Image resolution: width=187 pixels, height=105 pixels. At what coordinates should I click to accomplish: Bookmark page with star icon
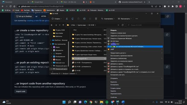click(160, 6)
